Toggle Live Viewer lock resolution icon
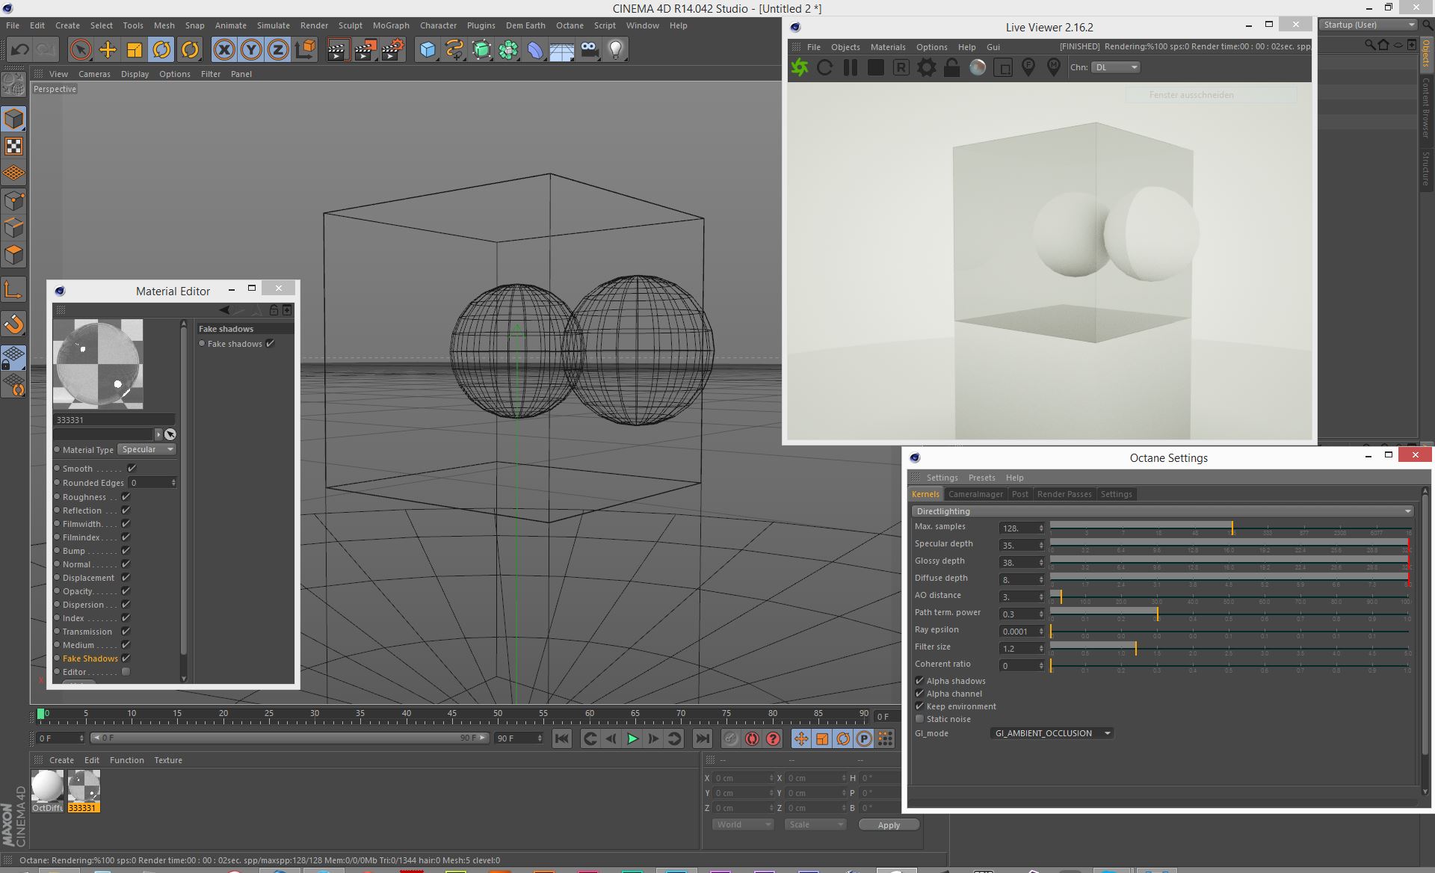This screenshot has height=873, width=1435. (x=951, y=67)
